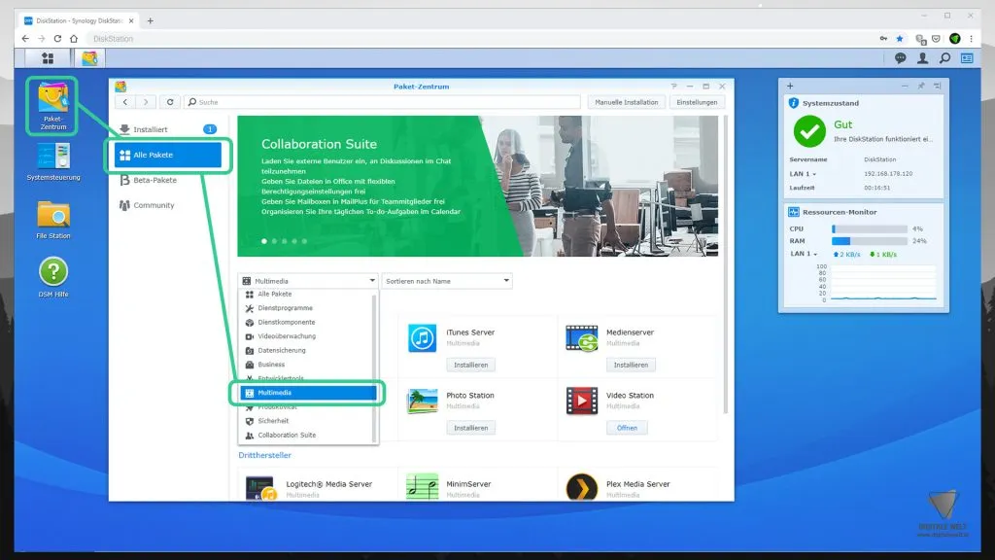
Task: Reload the browser page
Action: pos(57,39)
